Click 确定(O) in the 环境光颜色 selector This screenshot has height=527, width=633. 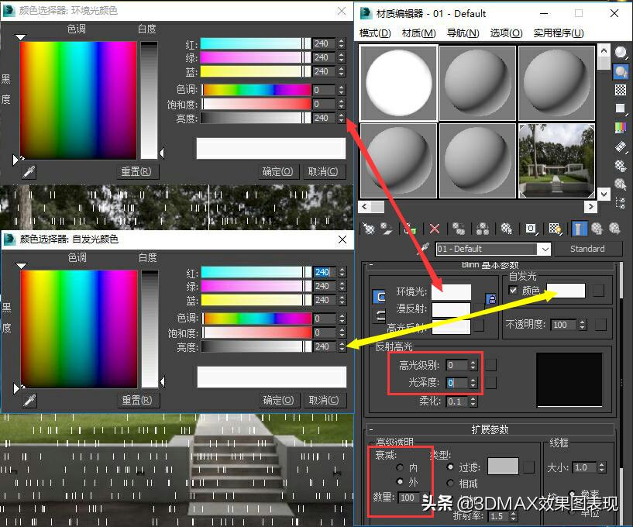pyautogui.click(x=277, y=171)
